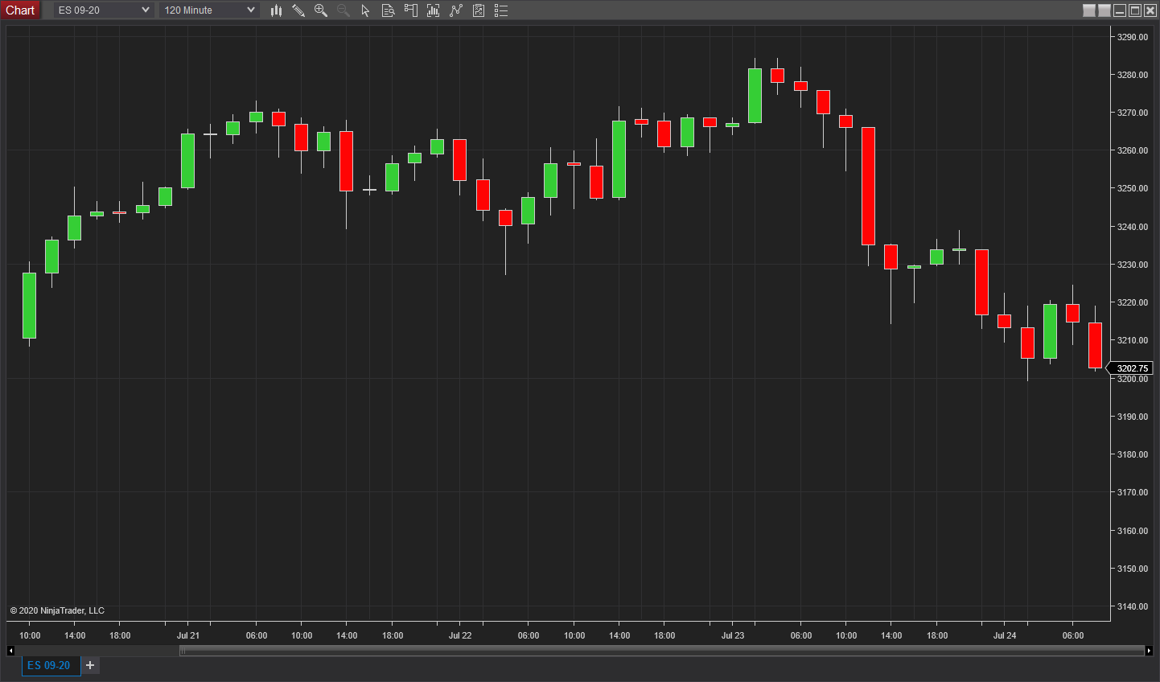
Task: Click the zoom in magnifier
Action: point(321,10)
